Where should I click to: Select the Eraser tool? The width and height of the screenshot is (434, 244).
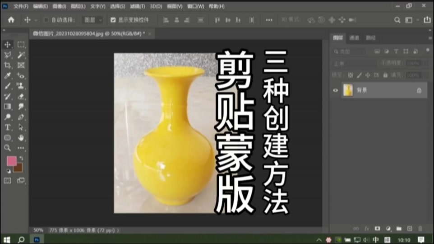(x=21, y=96)
